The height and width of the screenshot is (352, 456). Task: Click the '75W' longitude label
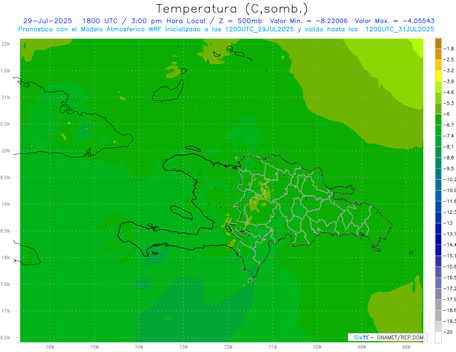coord(94,347)
